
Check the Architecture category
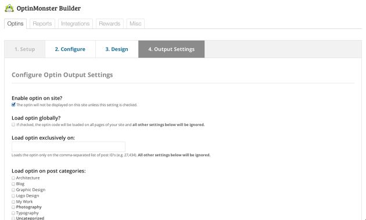pyautogui.click(x=13, y=178)
